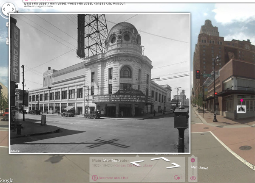Move left along the street with white arrow
This screenshot has width=255, height=183.
click(137, 163)
